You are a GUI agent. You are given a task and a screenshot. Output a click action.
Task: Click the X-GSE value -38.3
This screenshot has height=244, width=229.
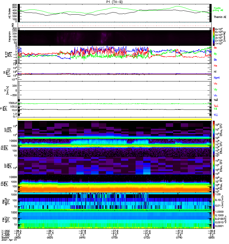[18, 231]
